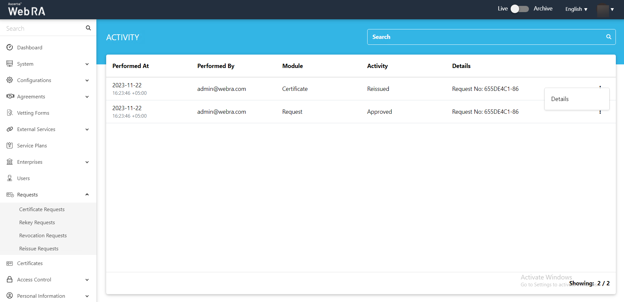Open the user profile avatar dropdown
624x302 pixels.
605,9
